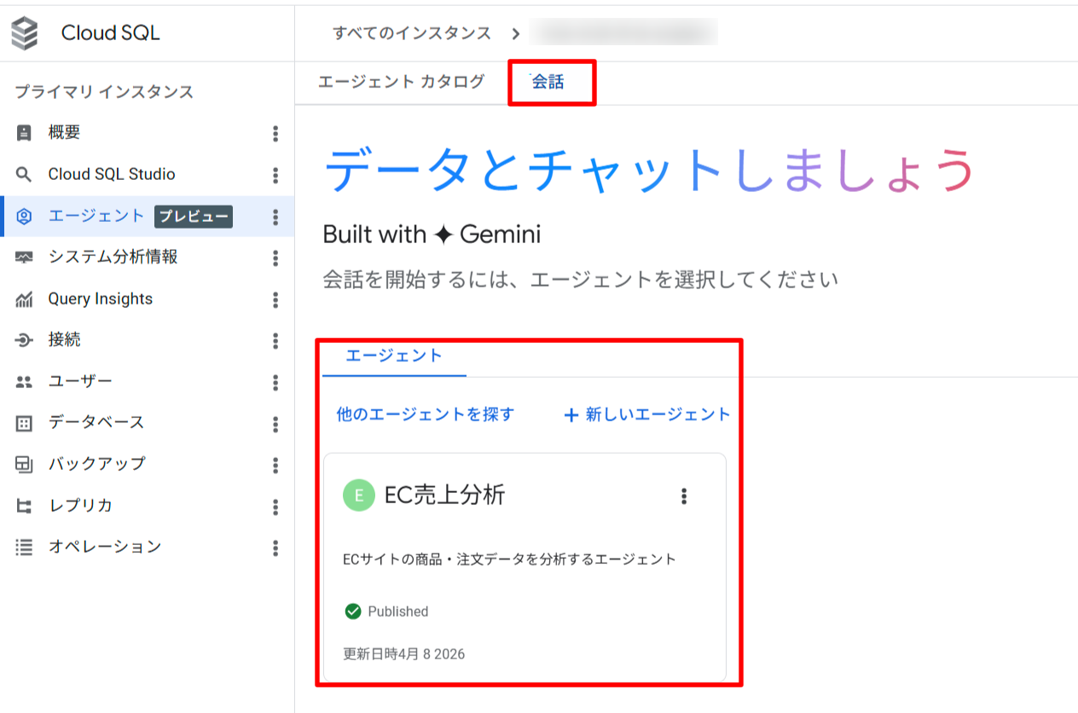Click 新しいエージェント to create an agent
This screenshot has width=1078, height=713.
tap(646, 414)
